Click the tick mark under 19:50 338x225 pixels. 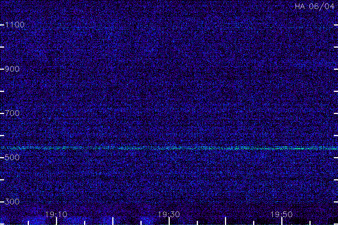coord(282,221)
